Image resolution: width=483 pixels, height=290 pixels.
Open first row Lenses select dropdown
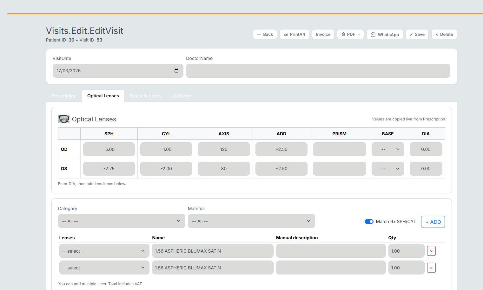(x=104, y=251)
